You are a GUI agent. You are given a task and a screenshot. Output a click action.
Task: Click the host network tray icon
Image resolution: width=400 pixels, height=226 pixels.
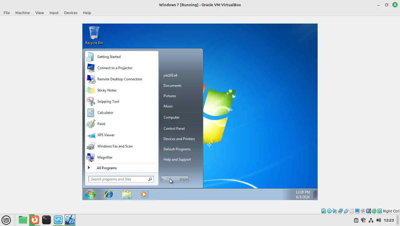(x=371, y=220)
